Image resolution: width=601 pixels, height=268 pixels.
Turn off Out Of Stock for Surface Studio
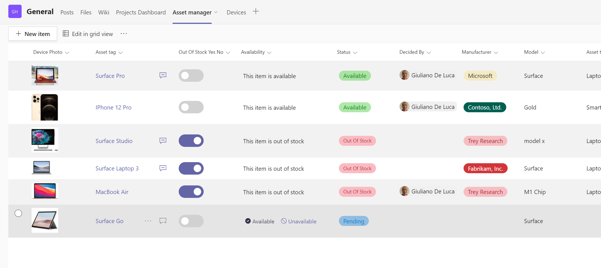coord(191,141)
